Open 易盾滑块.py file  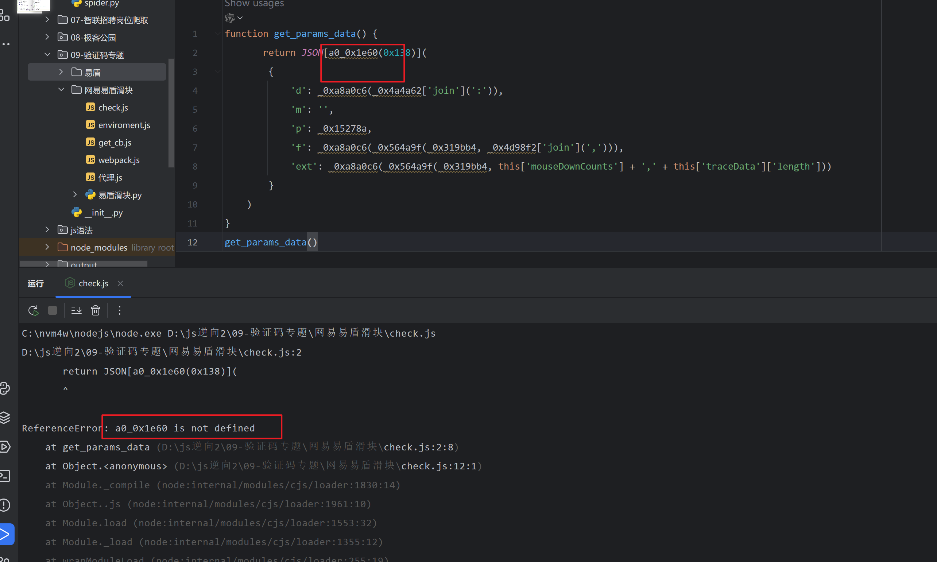pyautogui.click(x=120, y=195)
